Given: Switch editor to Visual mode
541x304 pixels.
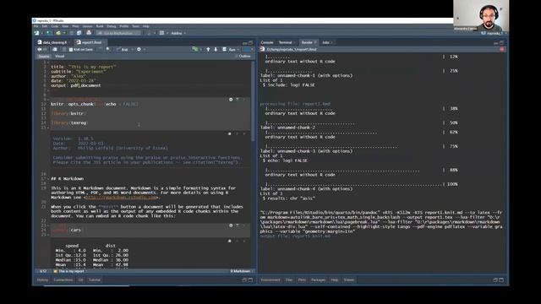Looking at the screenshot, I should (x=60, y=57).
